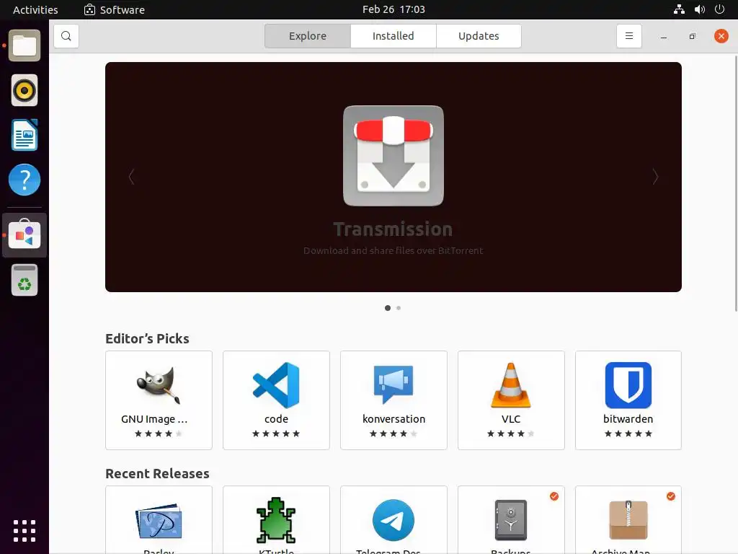Viewport: 738px width, 554px height.
Task: Open the hamburger menu
Action: click(x=628, y=36)
